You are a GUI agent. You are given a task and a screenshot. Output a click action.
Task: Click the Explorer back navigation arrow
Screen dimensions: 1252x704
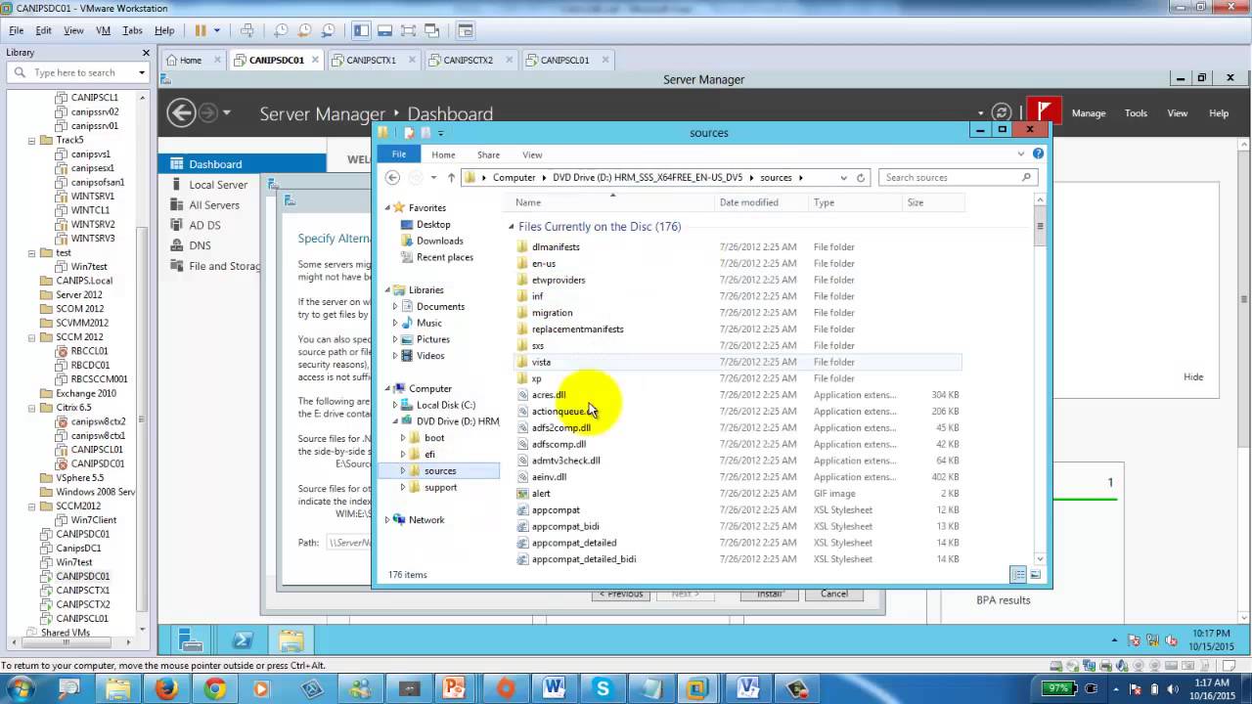[392, 178]
